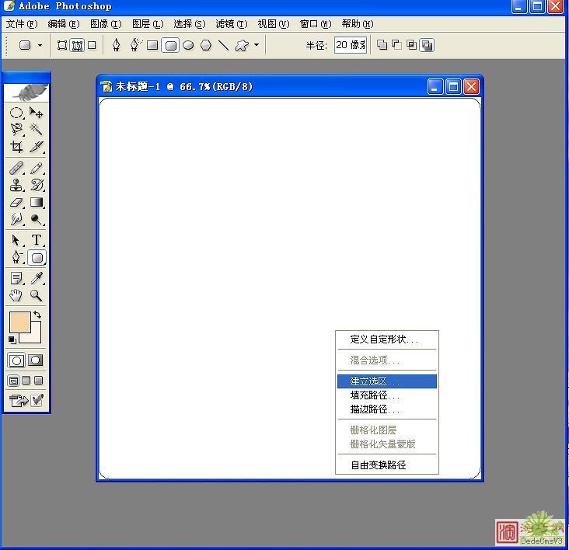
Task: Switch to Standard Screen mode
Action: [13, 381]
